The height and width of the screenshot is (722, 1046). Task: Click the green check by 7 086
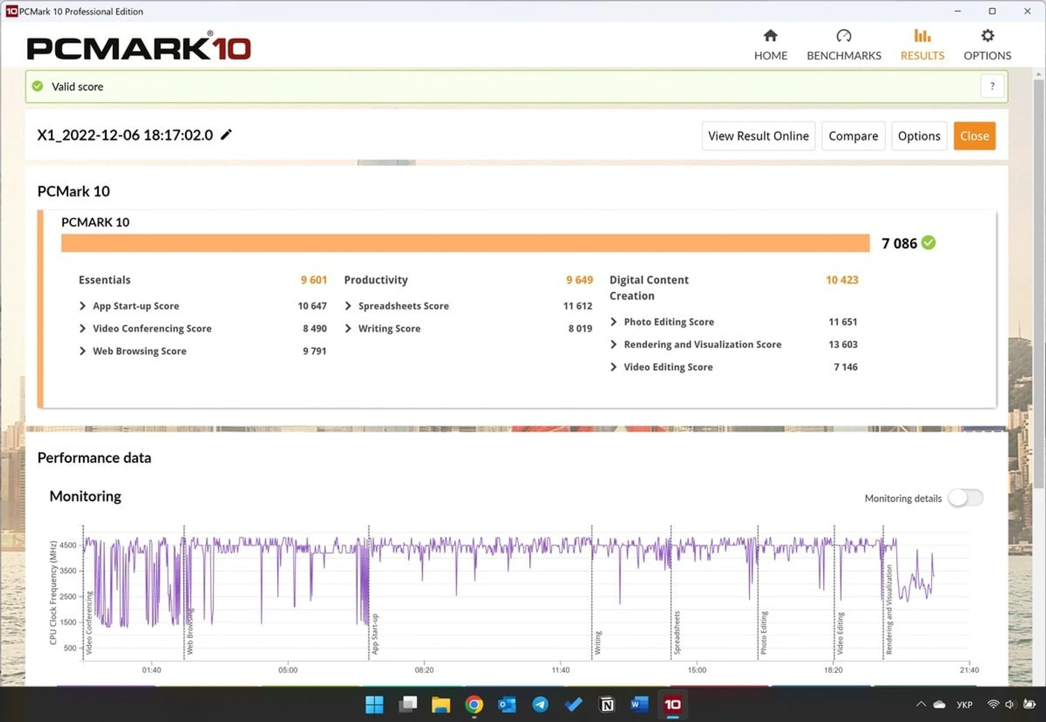(x=928, y=243)
